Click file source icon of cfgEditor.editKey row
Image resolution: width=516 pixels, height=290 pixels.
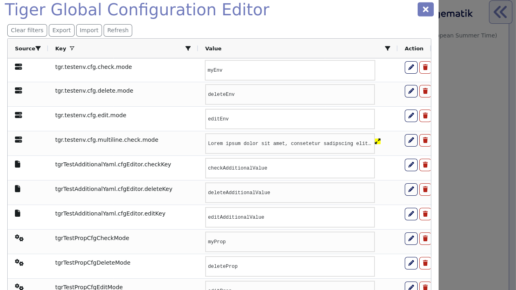[18, 213]
